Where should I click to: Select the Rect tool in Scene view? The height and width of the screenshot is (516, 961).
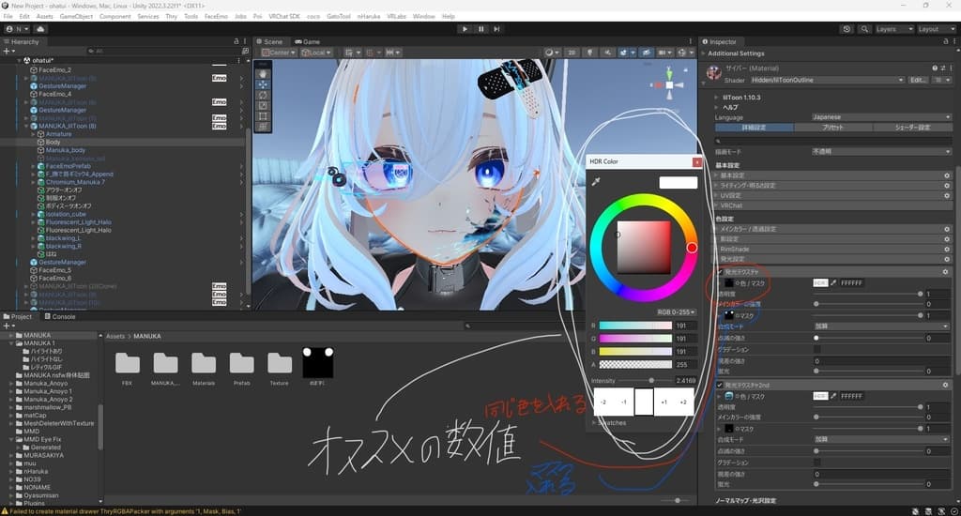pos(263,115)
